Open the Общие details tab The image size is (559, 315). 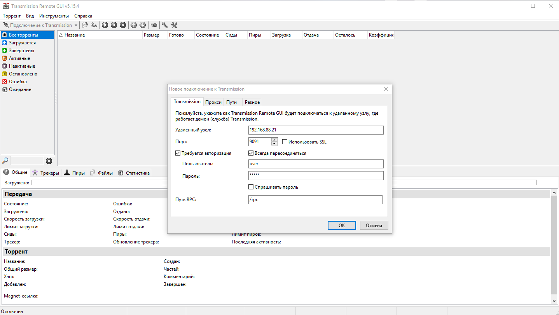16,172
